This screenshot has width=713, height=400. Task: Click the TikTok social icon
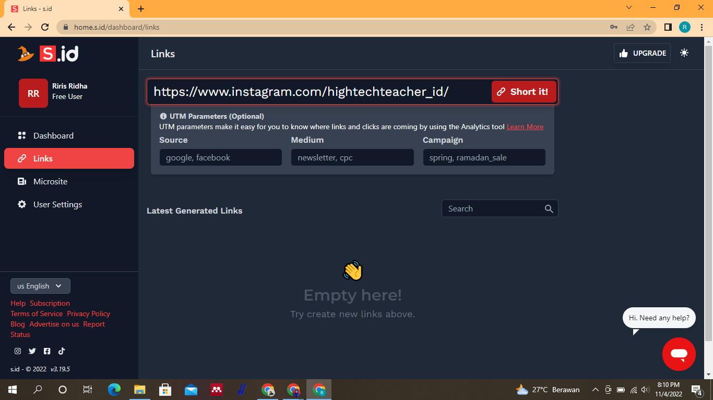(62, 351)
